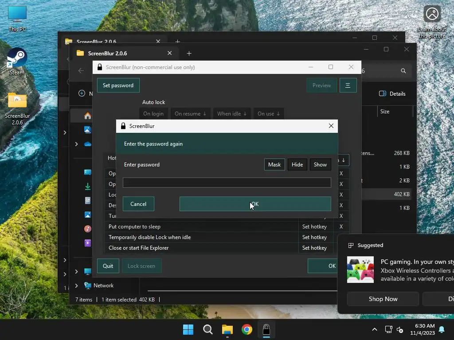This screenshot has height=340, width=454.
Task: Click the Set password button
Action: click(118, 85)
